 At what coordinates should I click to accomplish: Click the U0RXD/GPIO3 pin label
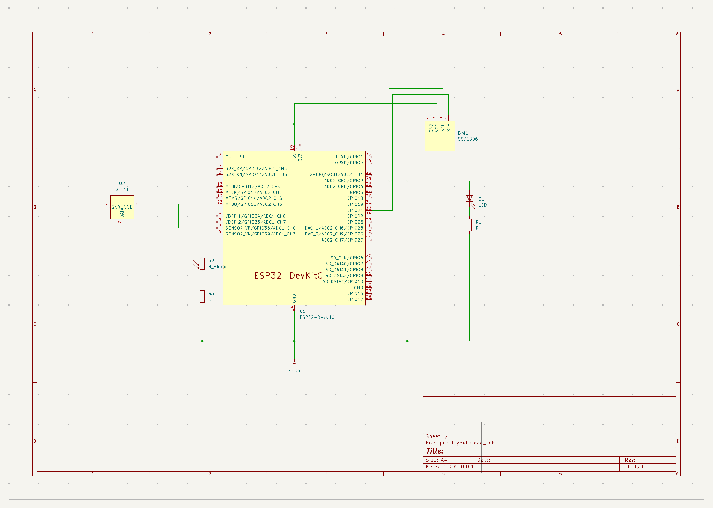click(x=348, y=163)
